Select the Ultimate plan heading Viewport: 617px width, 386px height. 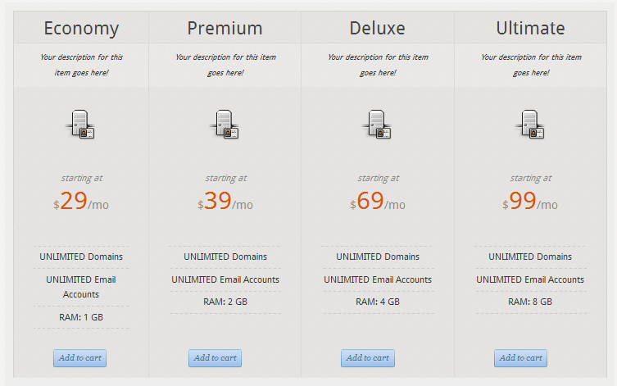[x=530, y=29]
